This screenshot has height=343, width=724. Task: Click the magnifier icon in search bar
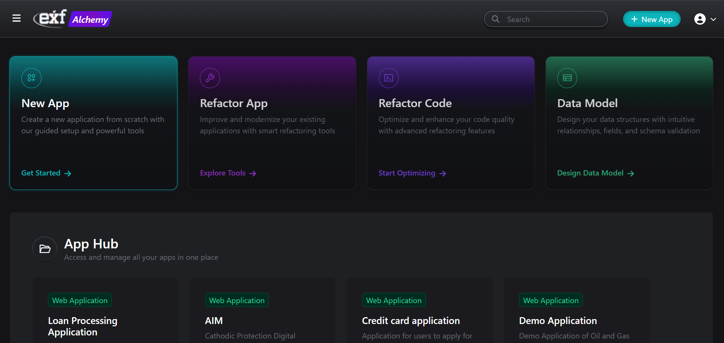(495, 19)
